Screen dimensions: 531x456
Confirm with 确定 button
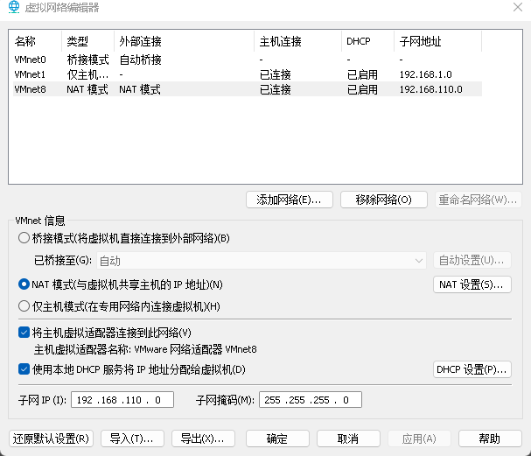277,438
